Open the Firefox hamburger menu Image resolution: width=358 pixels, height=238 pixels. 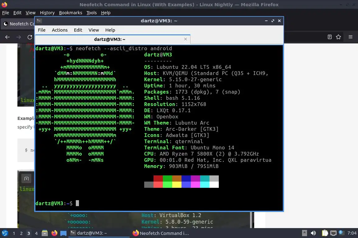tap(351, 37)
